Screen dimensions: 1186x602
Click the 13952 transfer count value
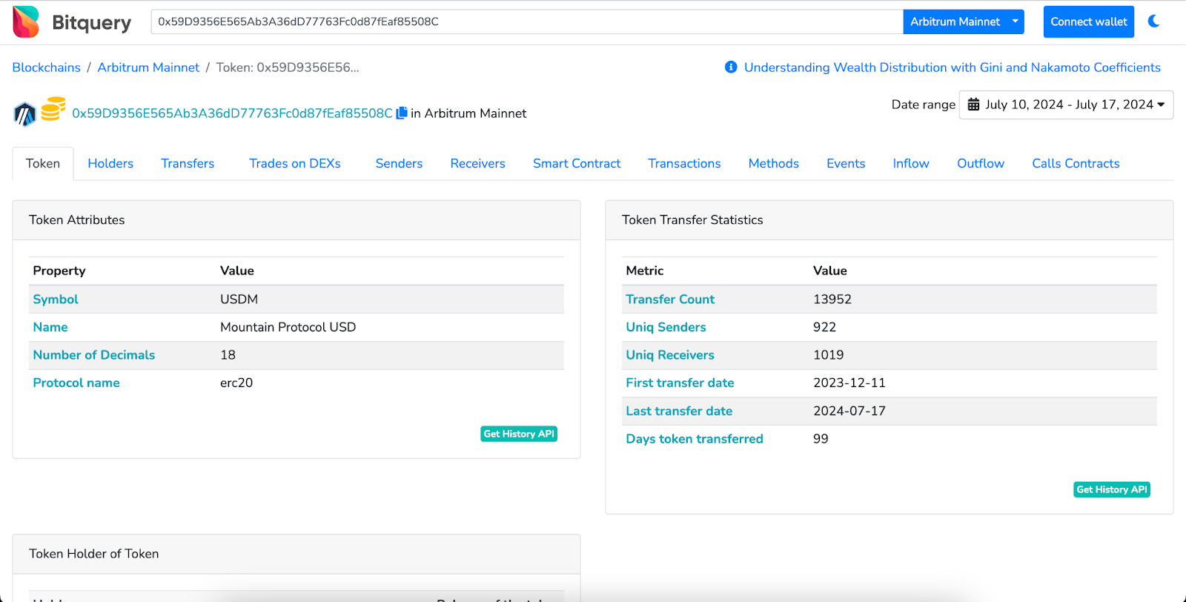pyautogui.click(x=832, y=300)
